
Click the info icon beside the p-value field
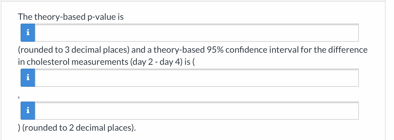tap(28, 33)
